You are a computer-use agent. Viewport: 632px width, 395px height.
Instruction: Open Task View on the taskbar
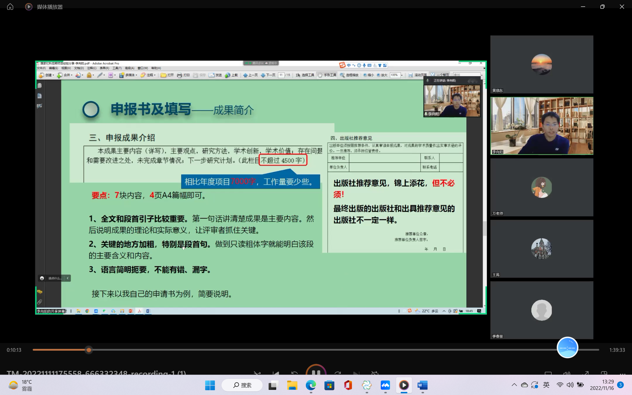[273, 385]
